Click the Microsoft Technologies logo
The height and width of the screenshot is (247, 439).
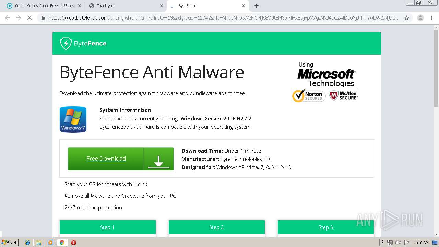pyautogui.click(x=326, y=75)
